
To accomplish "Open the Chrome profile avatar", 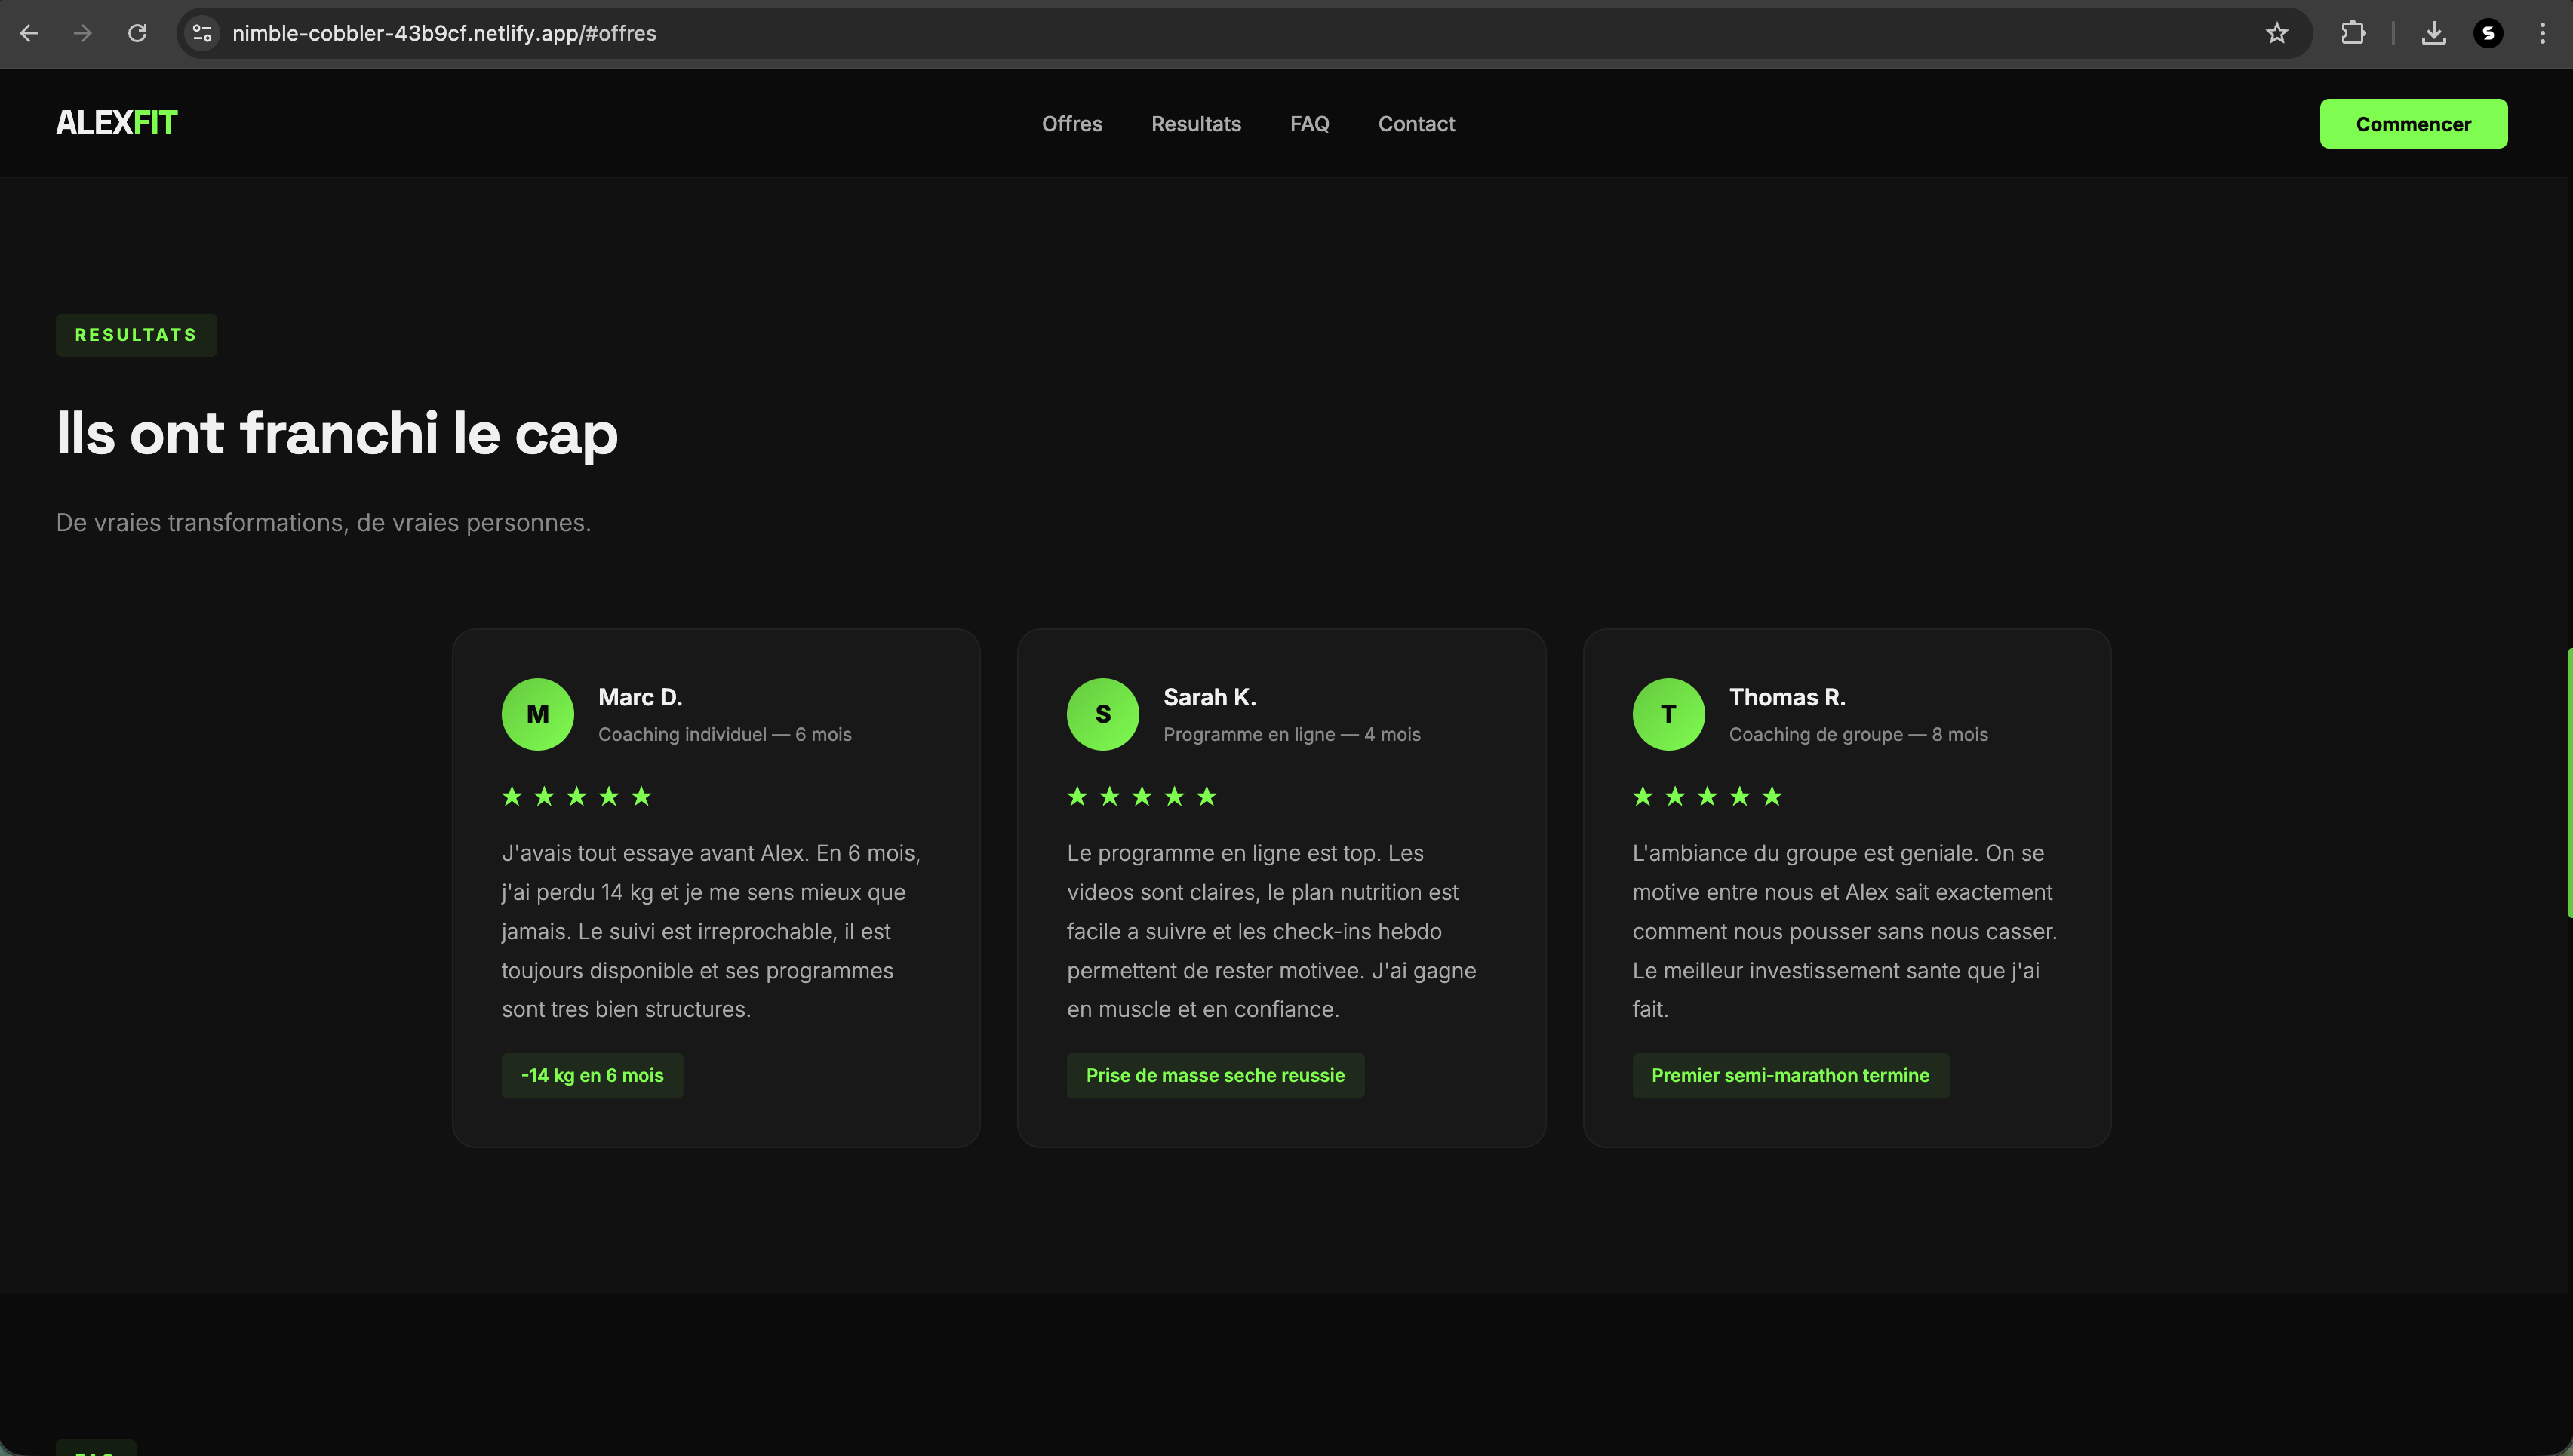I will (2488, 33).
